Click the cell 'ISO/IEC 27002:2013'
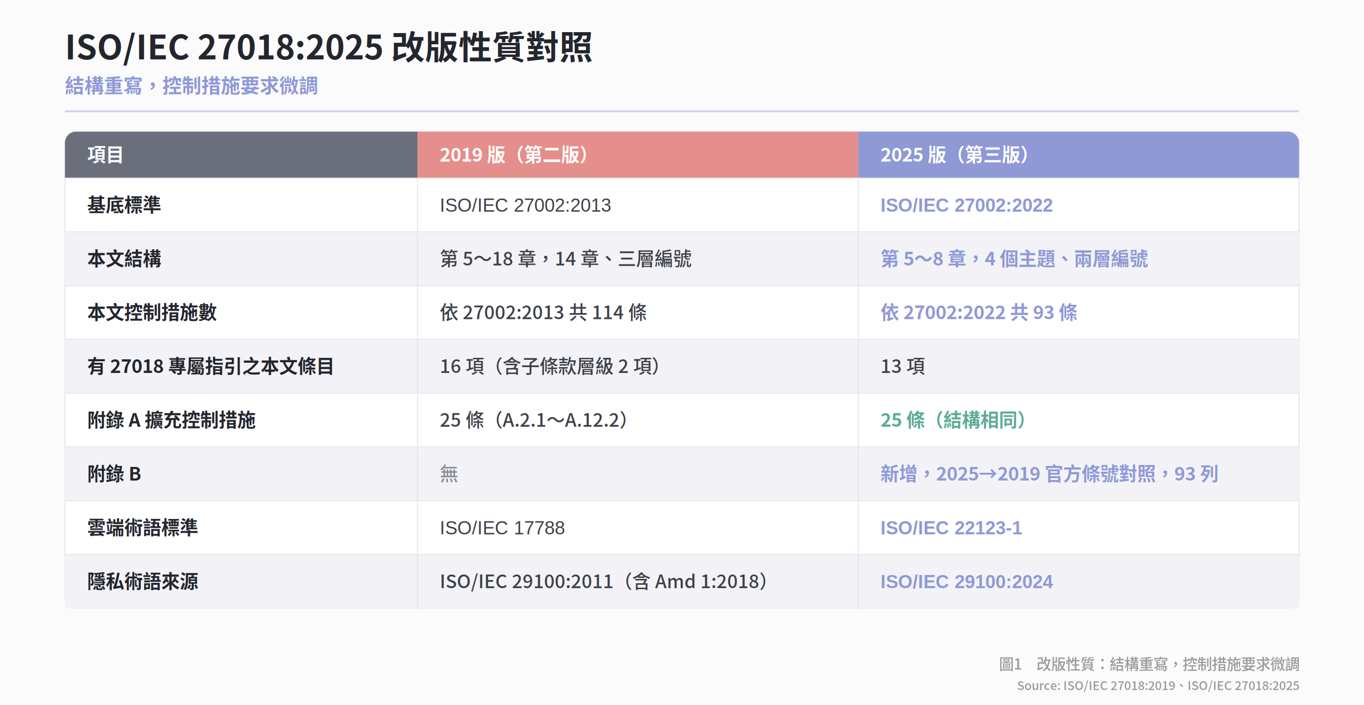 (x=525, y=205)
